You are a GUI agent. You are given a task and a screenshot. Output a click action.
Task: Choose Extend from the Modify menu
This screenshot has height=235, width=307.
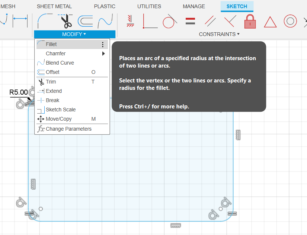pyautogui.click(x=72, y=91)
